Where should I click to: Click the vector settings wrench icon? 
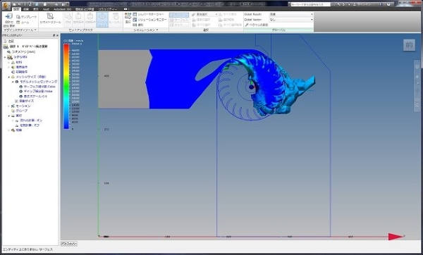247,25
